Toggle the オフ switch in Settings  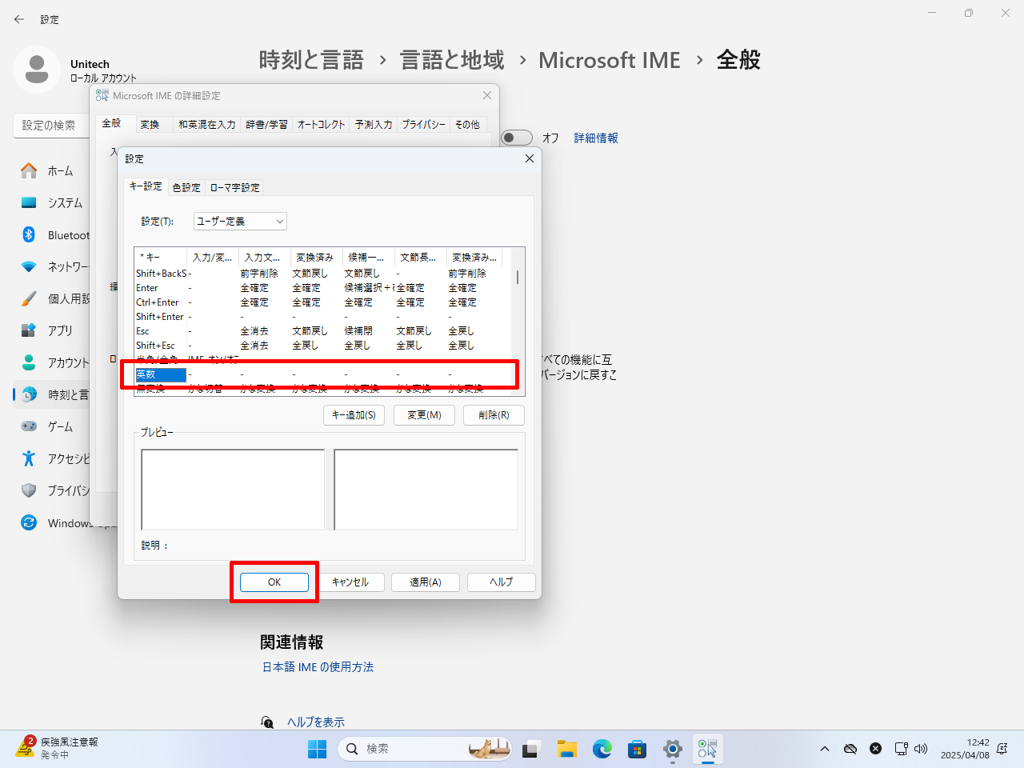click(517, 138)
